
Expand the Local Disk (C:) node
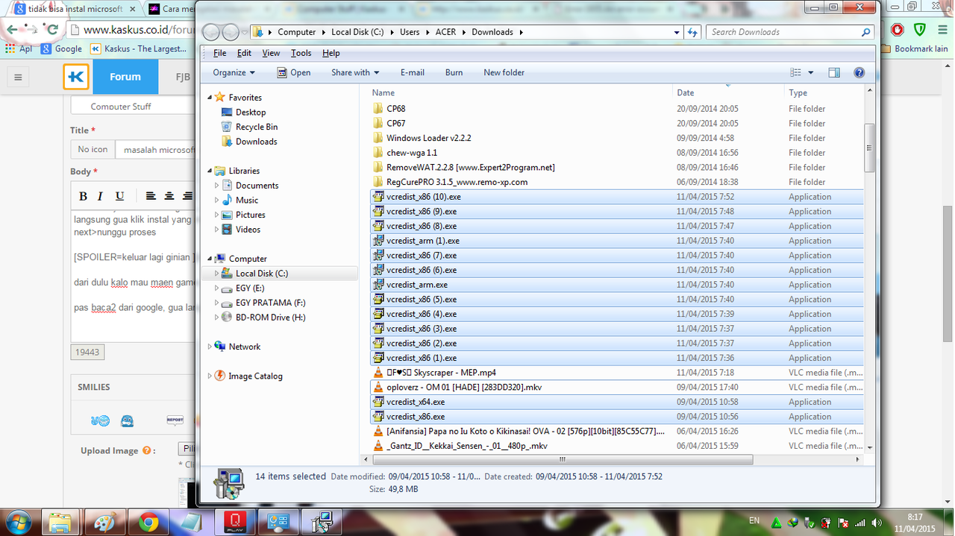tap(217, 274)
